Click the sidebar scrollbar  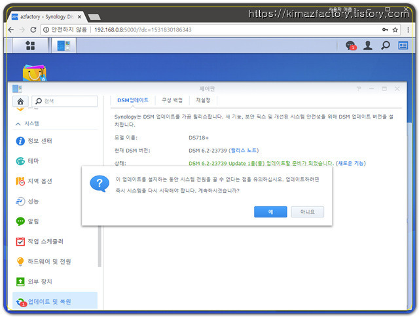(100, 246)
